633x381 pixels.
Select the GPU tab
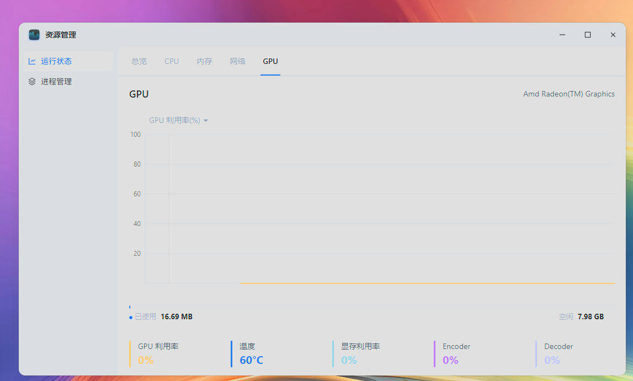coord(270,61)
